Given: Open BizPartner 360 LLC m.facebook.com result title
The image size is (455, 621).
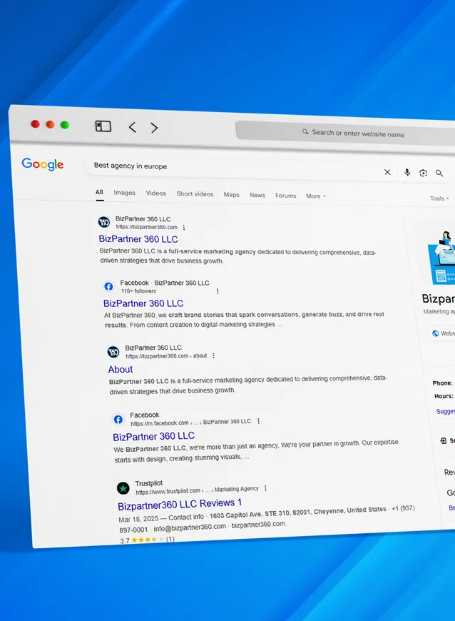Looking at the screenshot, I should [153, 436].
